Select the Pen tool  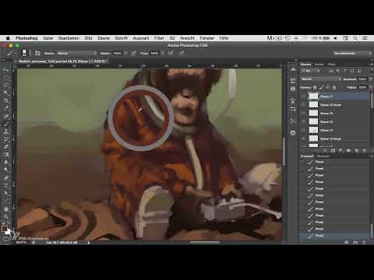[6, 177]
